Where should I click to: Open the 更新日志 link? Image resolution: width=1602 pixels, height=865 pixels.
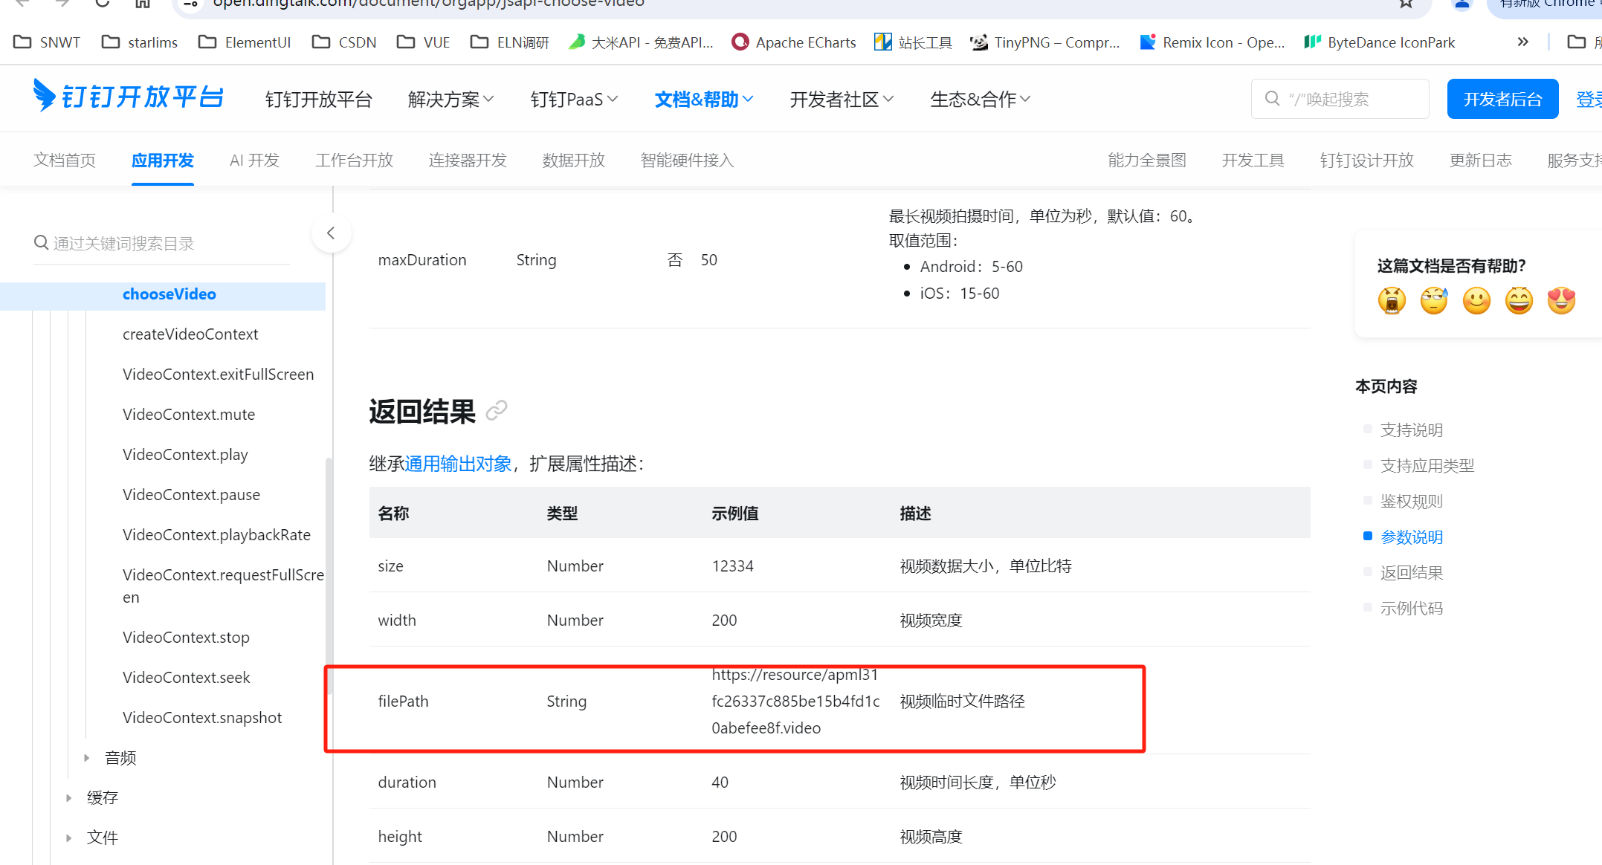[x=1481, y=160]
